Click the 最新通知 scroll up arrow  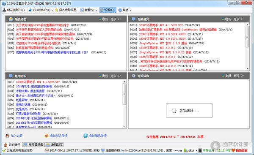point(247,25)
